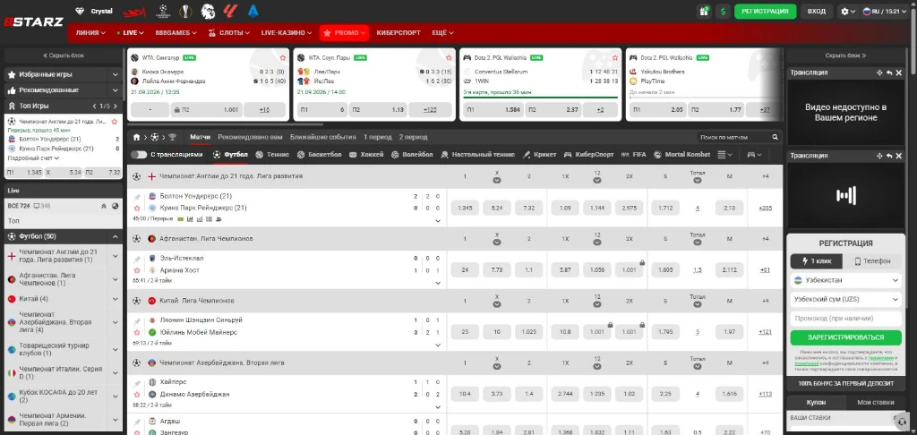
Task: Expand Избранные игры section
Action: (x=64, y=74)
